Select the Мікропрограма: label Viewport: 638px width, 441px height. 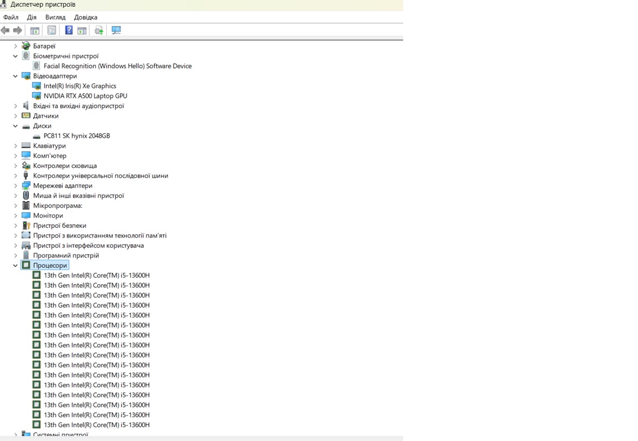pos(58,206)
